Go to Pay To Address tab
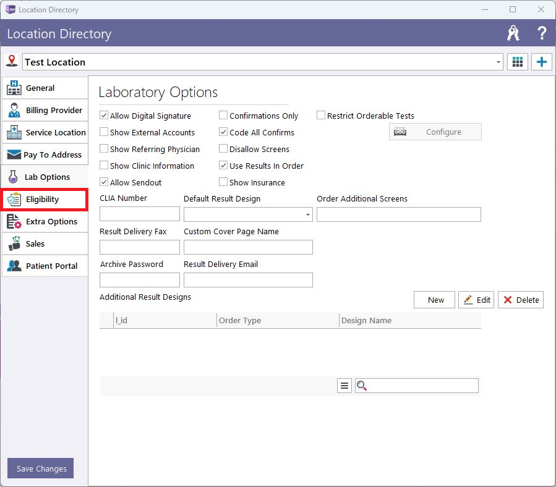 pyautogui.click(x=45, y=155)
